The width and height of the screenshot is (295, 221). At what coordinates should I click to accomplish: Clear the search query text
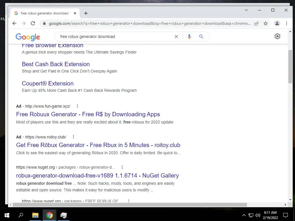click(x=176, y=37)
